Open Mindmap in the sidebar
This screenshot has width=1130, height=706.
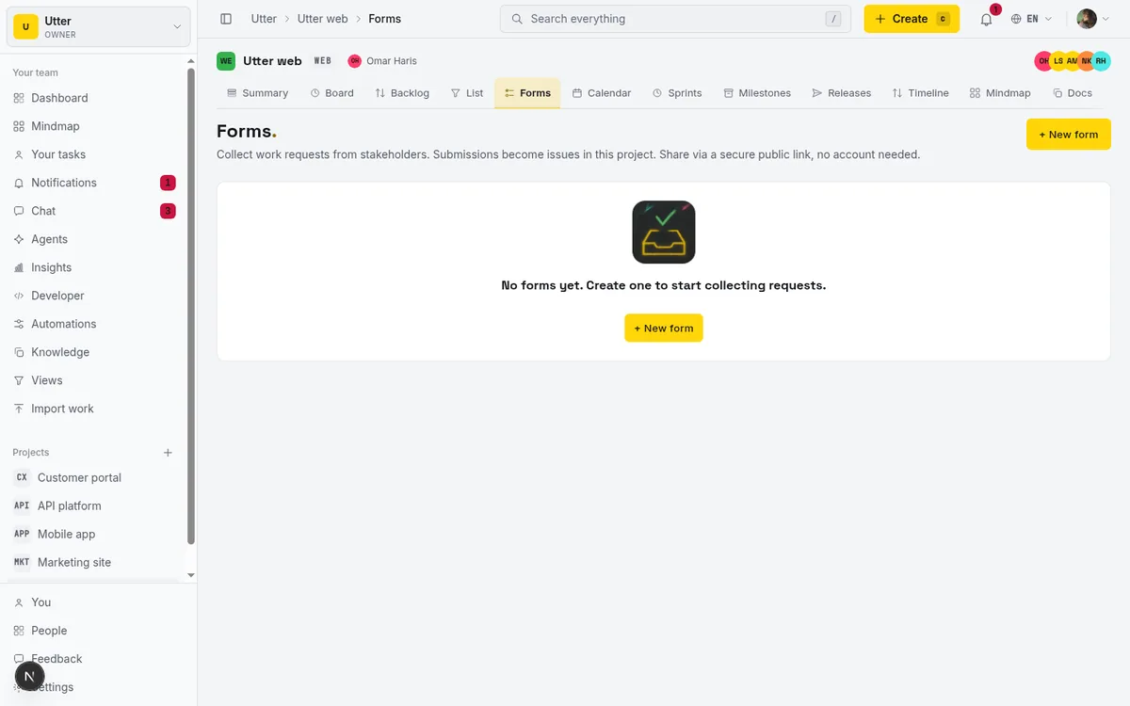click(x=96, y=126)
